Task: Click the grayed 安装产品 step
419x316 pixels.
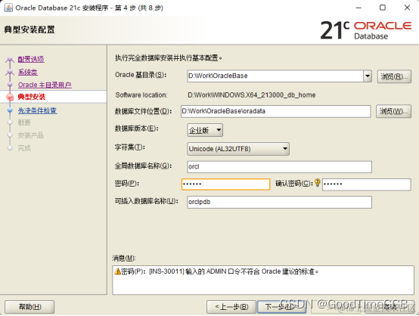Action: (x=31, y=135)
